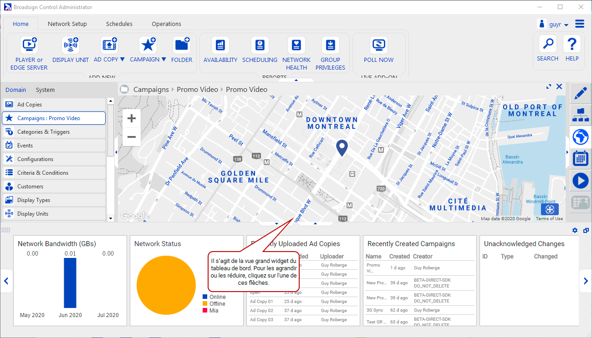The width and height of the screenshot is (592, 338).
Task: Click the Terms of Use link
Action: pos(549,219)
